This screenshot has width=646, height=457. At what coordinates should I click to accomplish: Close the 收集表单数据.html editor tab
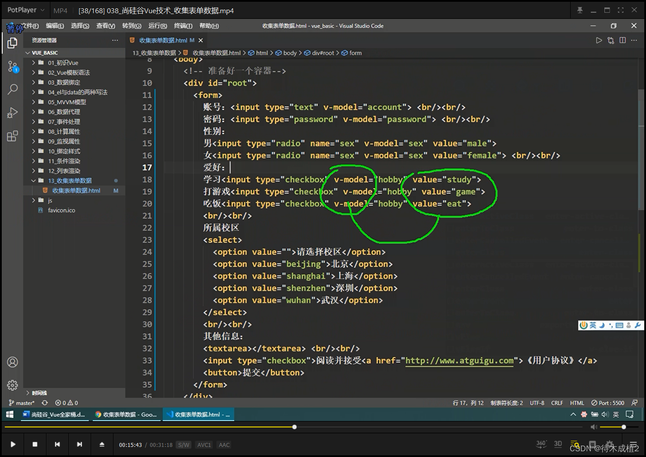[x=201, y=40]
